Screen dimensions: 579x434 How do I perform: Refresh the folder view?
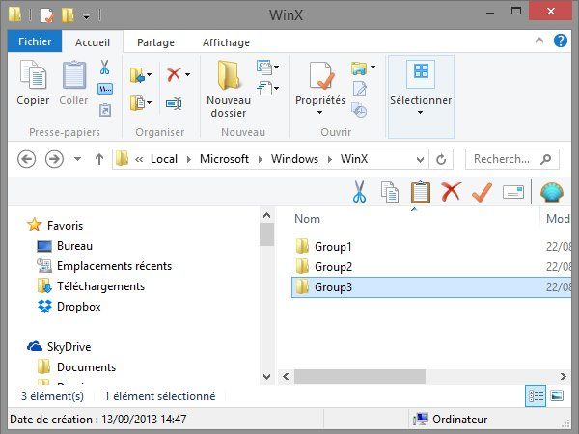441,159
